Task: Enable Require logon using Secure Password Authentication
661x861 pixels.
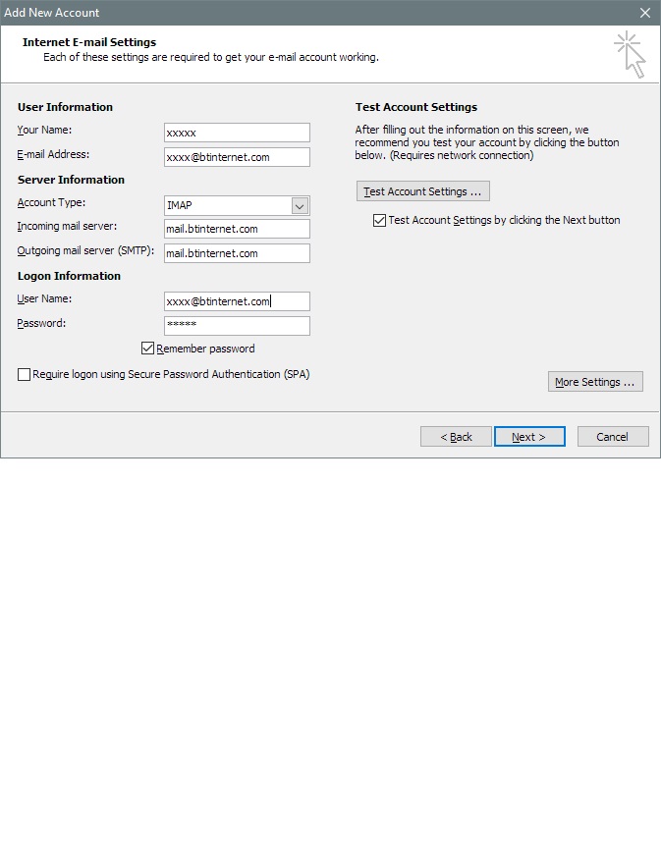Action: click(x=25, y=374)
